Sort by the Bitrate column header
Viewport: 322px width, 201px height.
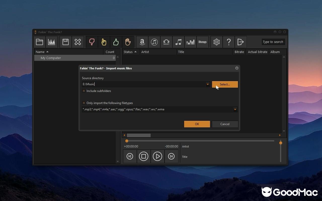(x=239, y=52)
